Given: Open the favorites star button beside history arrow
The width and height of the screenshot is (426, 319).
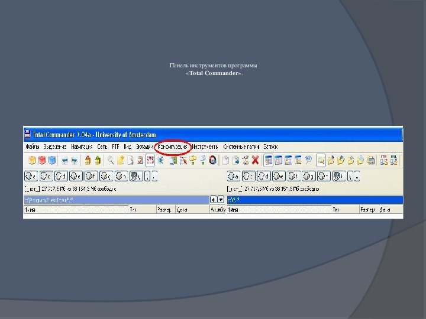Looking at the screenshot, I should click(213, 200).
